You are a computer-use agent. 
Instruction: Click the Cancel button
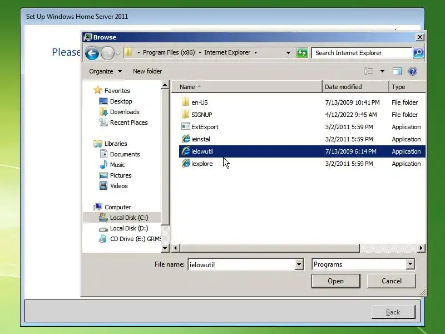pyautogui.click(x=392, y=281)
